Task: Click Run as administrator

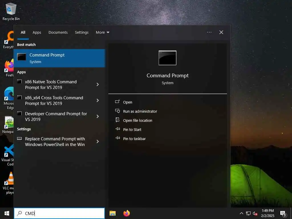Action: (140, 111)
